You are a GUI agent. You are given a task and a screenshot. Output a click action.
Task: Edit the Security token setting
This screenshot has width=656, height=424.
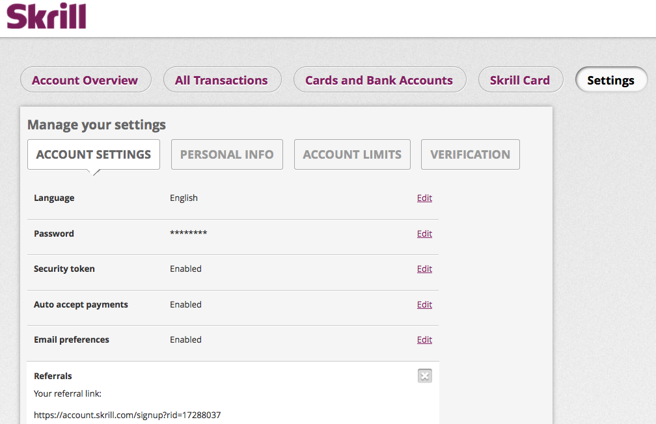[x=424, y=269]
